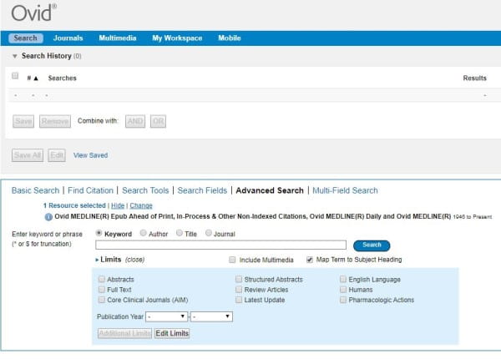Open the Journals tab
This screenshot has width=501, height=359.
click(x=68, y=38)
